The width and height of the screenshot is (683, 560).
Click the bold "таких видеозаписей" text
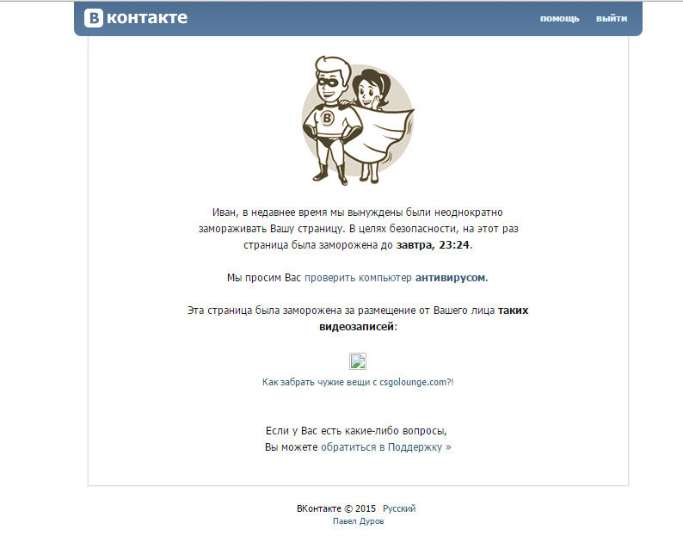[423, 318]
